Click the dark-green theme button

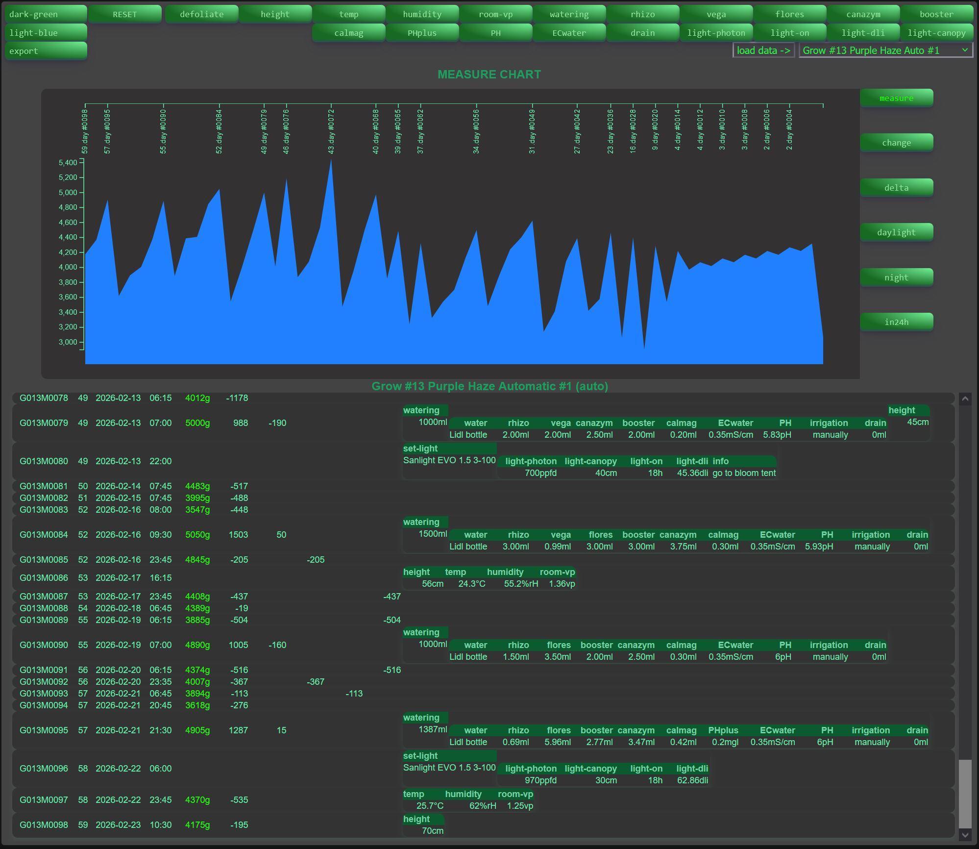pos(46,14)
